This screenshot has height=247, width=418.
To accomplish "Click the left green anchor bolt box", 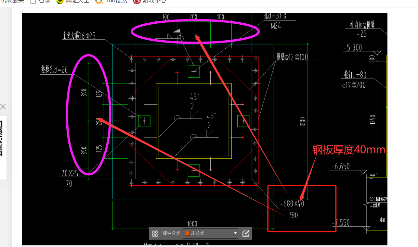I will point(144,121).
